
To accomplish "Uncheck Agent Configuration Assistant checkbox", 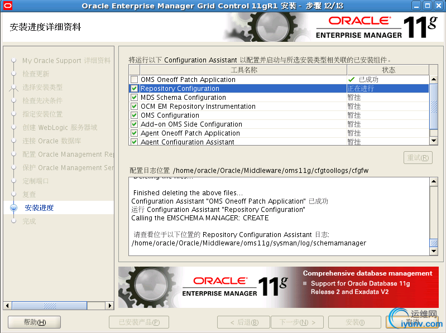I will click(x=134, y=142).
